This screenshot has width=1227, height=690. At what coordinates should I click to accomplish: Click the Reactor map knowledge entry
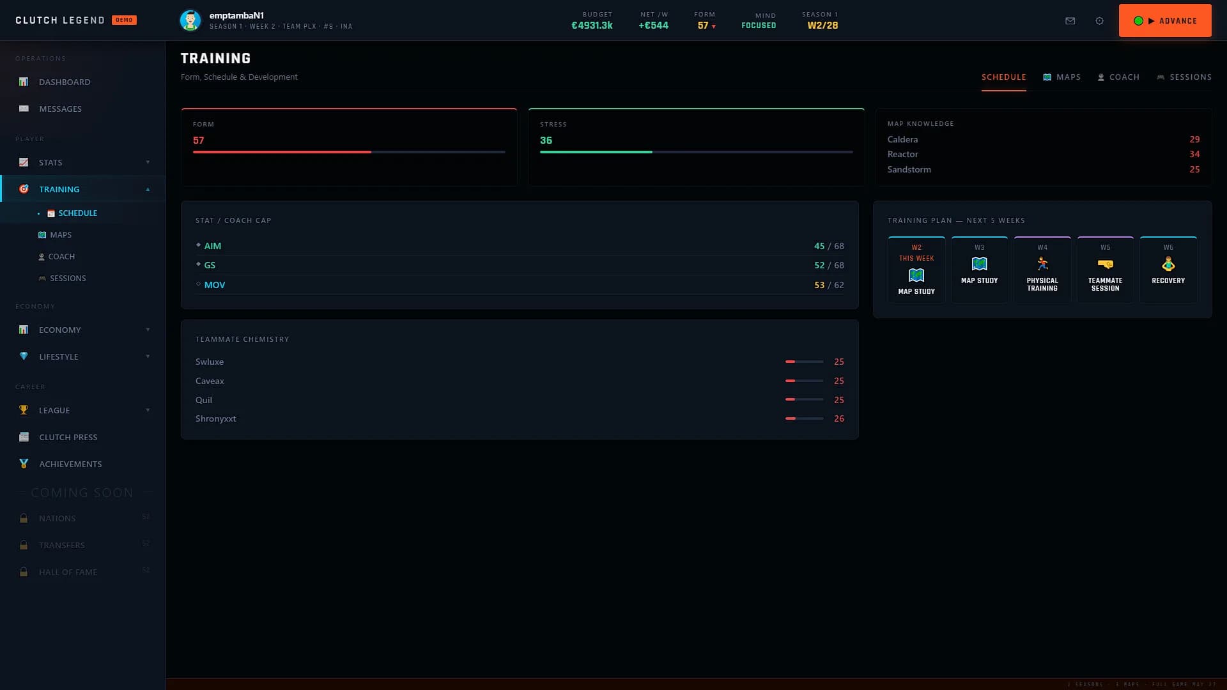pos(1043,154)
